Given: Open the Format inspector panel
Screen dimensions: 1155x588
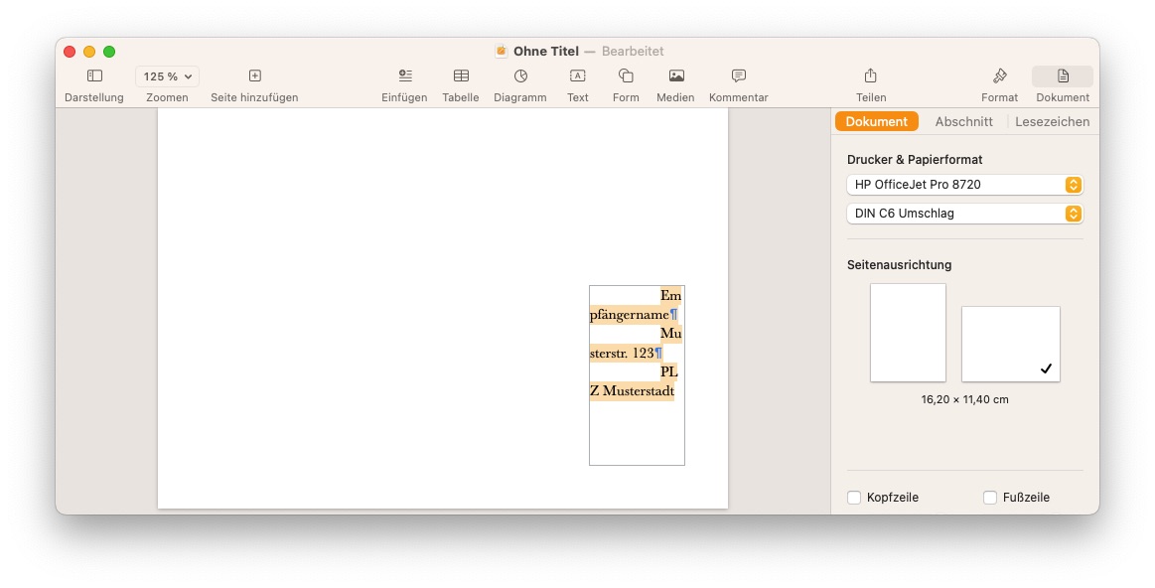Looking at the screenshot, I should click(999, 76).
